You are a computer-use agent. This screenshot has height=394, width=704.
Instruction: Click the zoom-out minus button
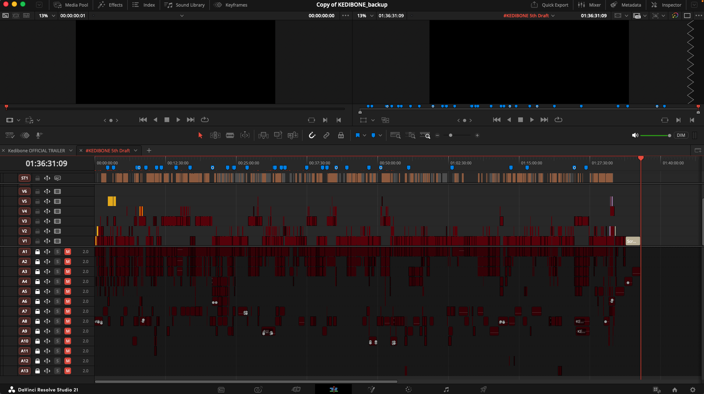click(437, 135)
